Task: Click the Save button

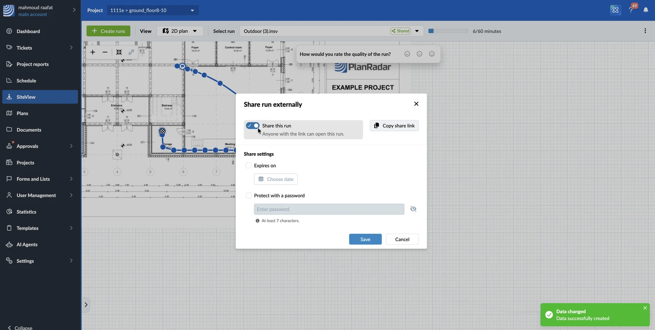Action: pos(365,239)
